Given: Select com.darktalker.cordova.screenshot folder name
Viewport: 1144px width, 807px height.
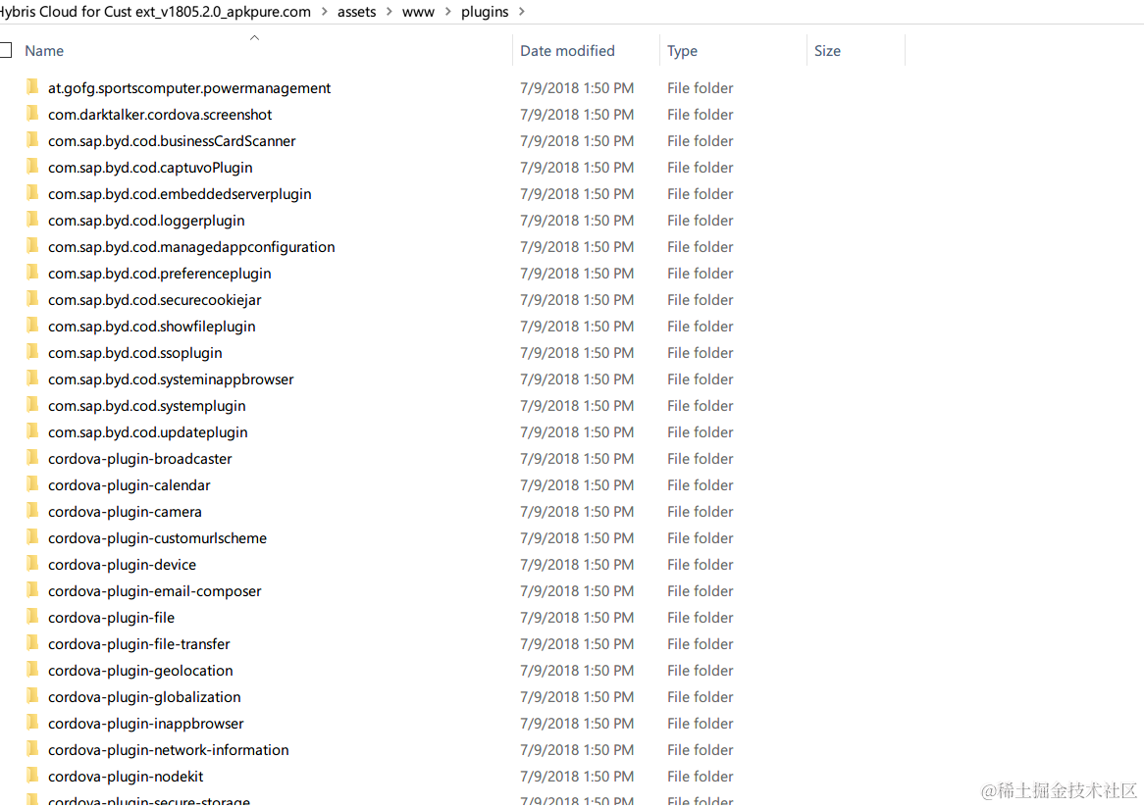Looking at the screenshot, I should [160, 115].
